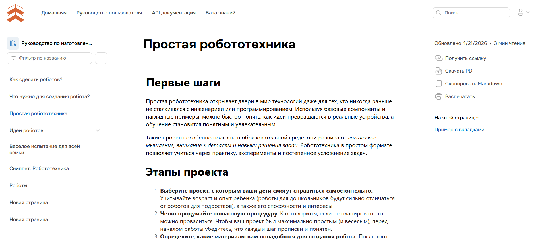
Task: Click the search magnifier icon
Action: click(438, 13)
